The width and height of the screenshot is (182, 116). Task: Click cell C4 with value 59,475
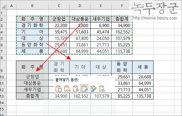59,32
